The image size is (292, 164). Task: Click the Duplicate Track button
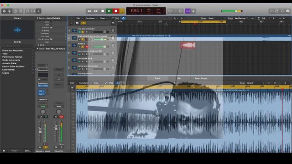coord(77,23)
